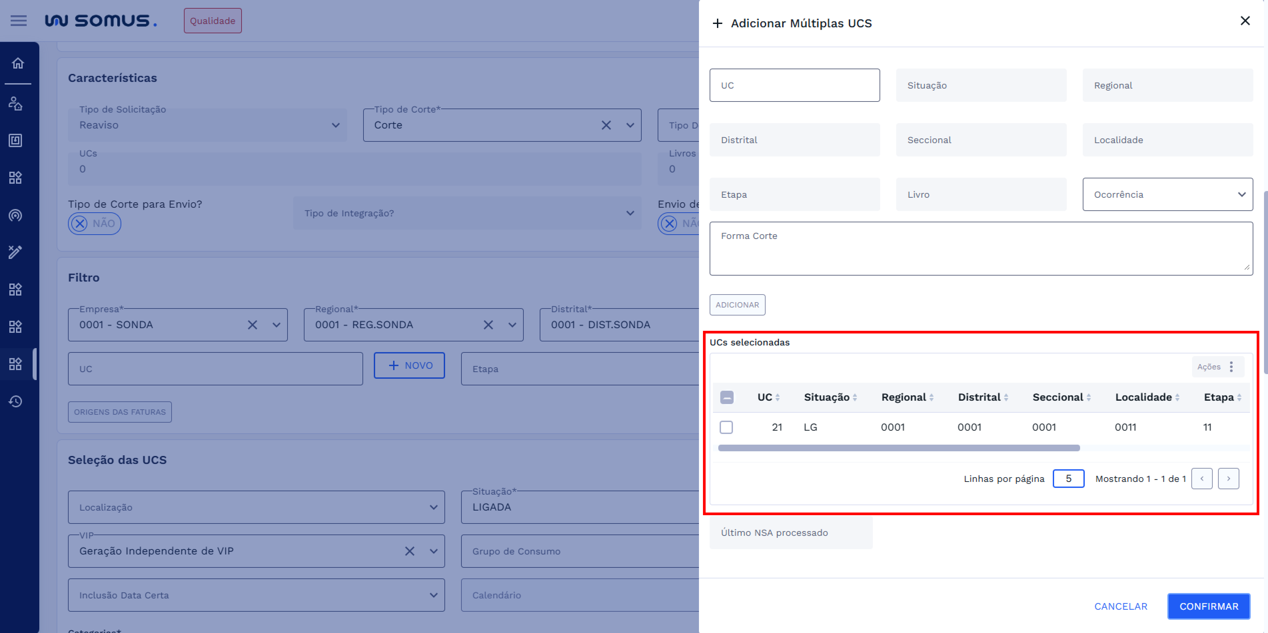Expand the Localização dropdown

click(x=256, y=507)
